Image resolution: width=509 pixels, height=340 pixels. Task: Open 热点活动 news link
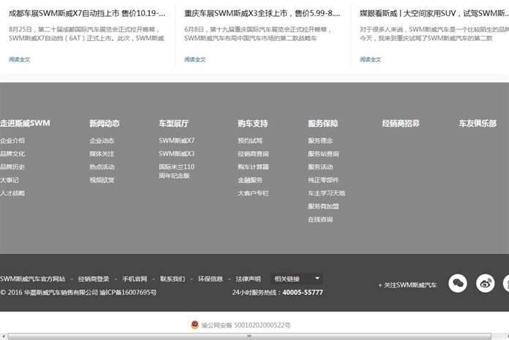102,167
